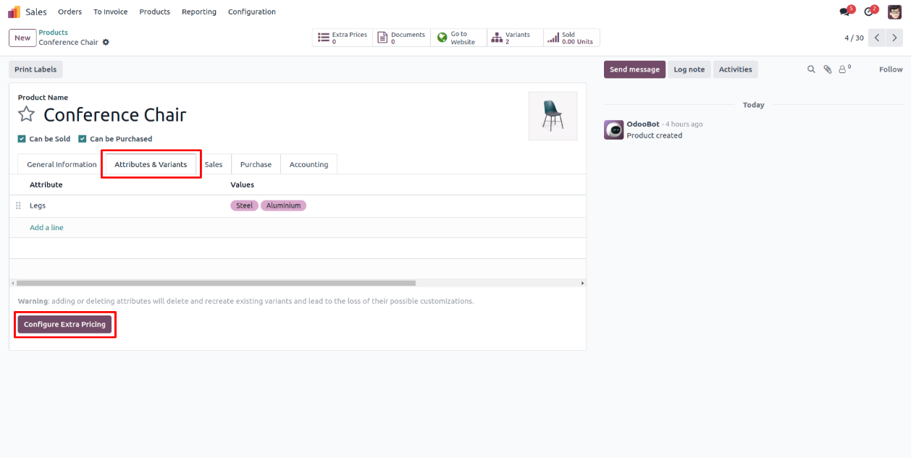Image resolution: width=911 pixels, height=458 pixels.
Task: Click the horizontal scrollbar under the attributes table
Action: click(x=216, y=283)
